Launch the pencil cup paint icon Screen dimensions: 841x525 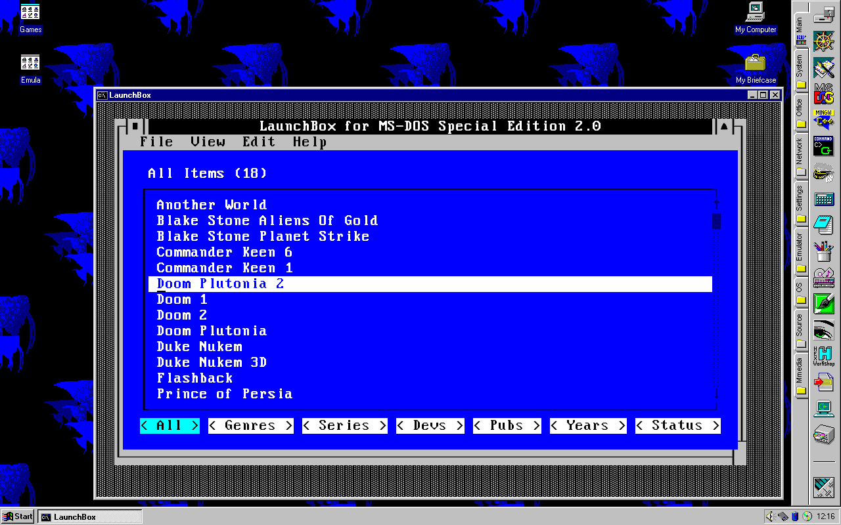[x=823, y=250]
